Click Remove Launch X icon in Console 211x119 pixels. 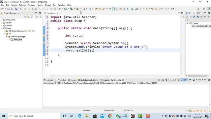coord(163,80)
